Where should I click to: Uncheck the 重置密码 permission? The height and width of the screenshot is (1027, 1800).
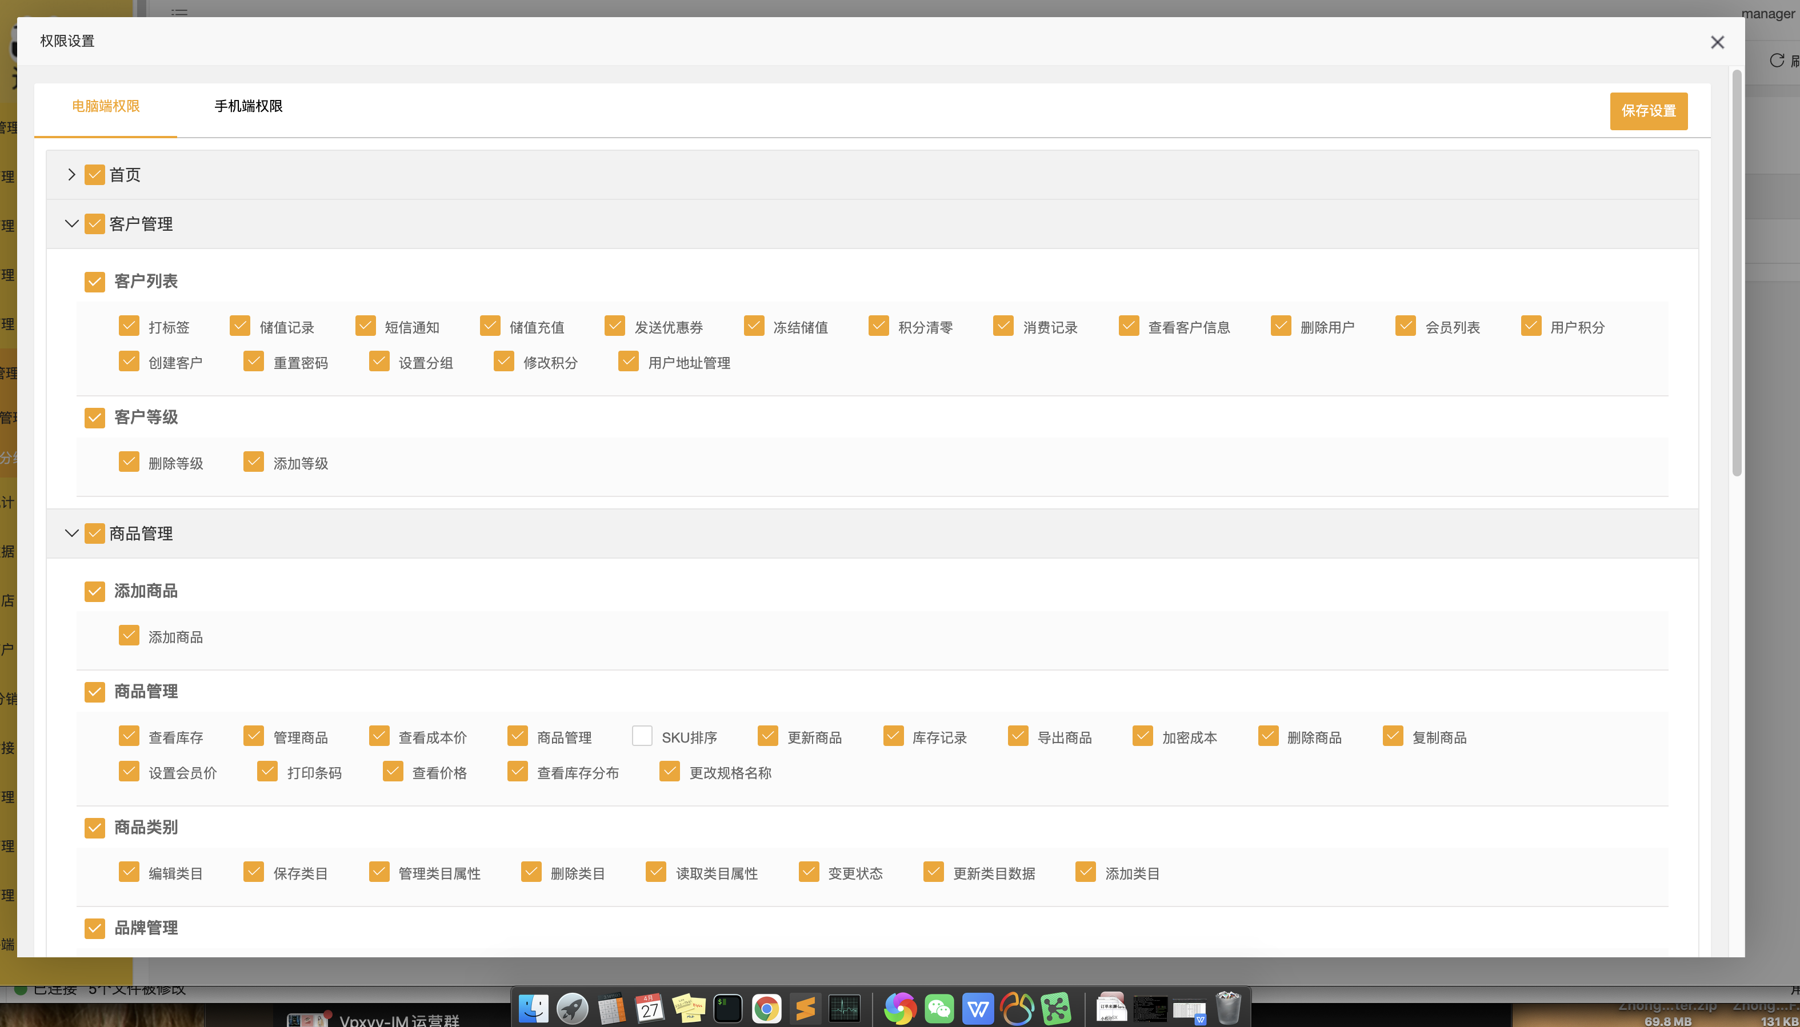click(253, 361)
